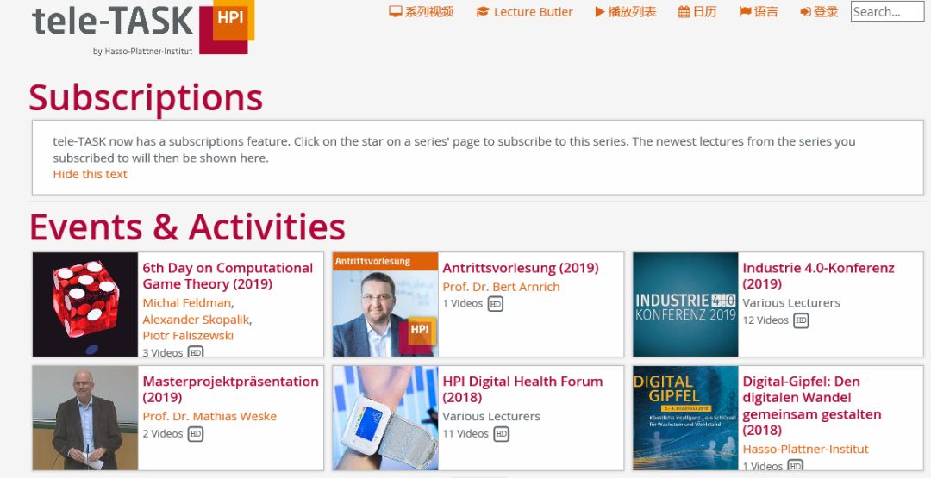Image resolution: width=931 pixels, height=478 pixels.
Task: Click the monitor icon beside 系列视频
Action: pos(396,11)
